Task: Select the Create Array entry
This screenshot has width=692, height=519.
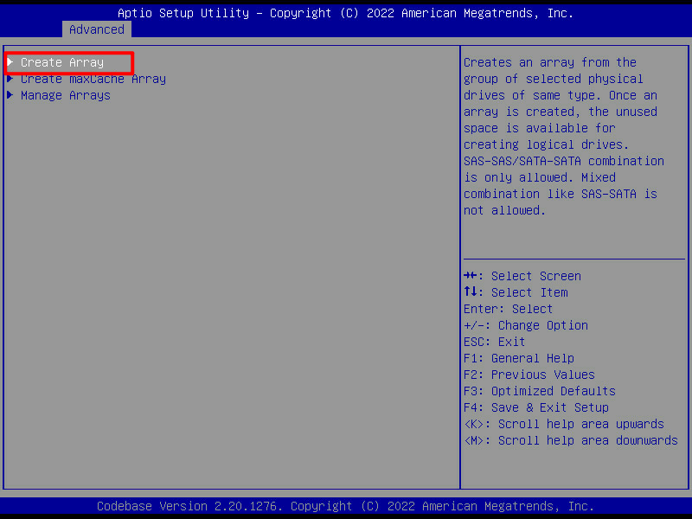Action: (62, 62)
